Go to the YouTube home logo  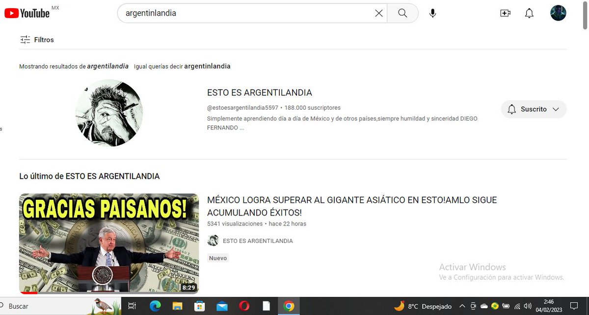pos(27,13)
